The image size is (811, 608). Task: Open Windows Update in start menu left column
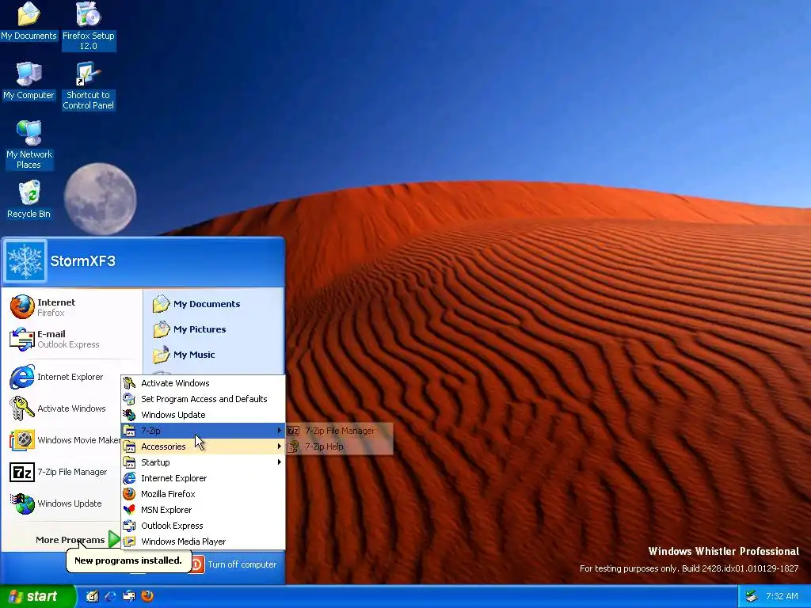(64, 503)
